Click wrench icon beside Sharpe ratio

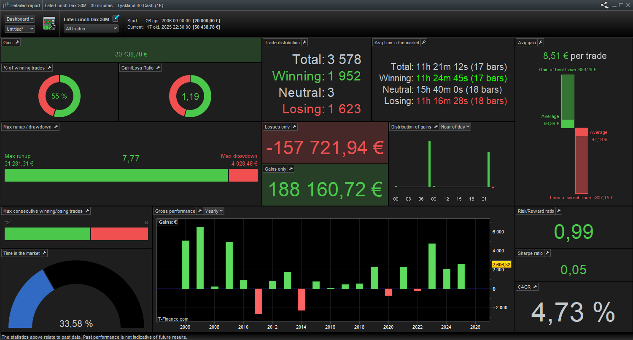[x=547, y=253]
